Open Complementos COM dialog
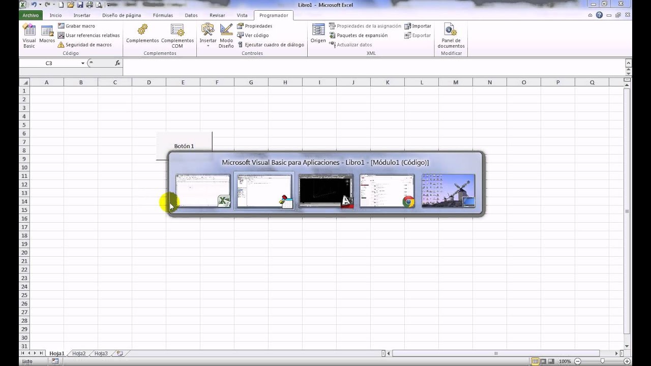The height and width of the screenshot is (366, 651). pyautogui.click(x=177, y=36)
